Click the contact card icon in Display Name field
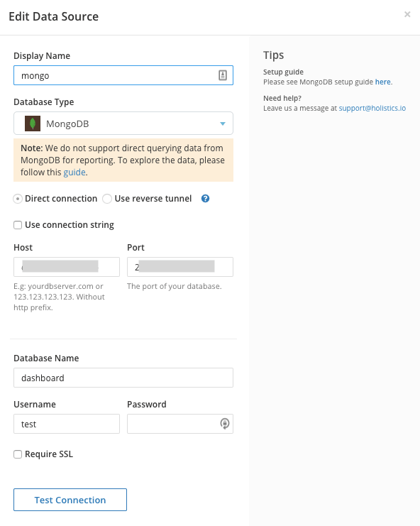The image size is (420, 526). tap(223, 75)
